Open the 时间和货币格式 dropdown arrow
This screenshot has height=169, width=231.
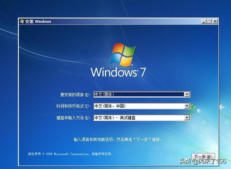coord(187,106)
